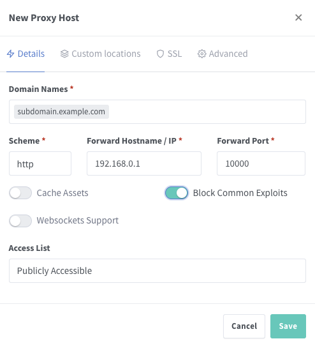Select the Details tab
This screenshot has width=315, height=348.
tap(26, 54)
